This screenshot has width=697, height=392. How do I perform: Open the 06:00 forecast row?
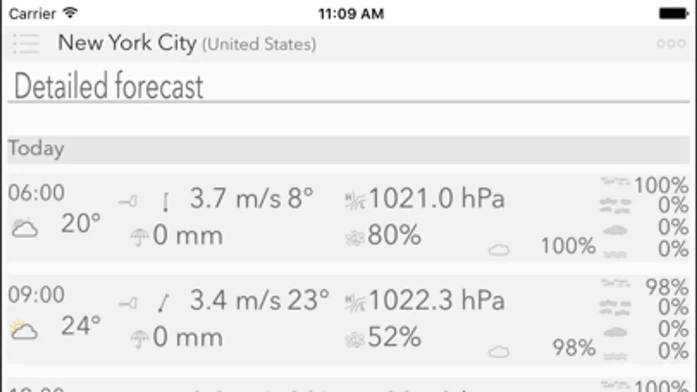tap(348, 217)
